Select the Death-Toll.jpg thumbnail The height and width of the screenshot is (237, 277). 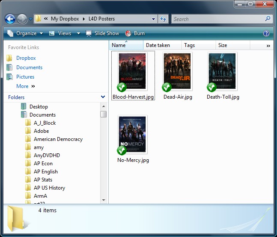[x=222, y=71]
